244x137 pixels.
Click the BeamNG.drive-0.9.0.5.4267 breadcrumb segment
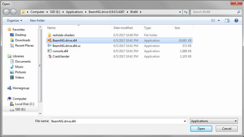[106, 12]
